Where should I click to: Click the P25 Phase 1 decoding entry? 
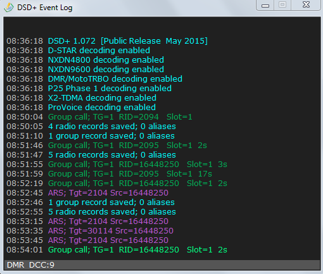pos(89,89)
